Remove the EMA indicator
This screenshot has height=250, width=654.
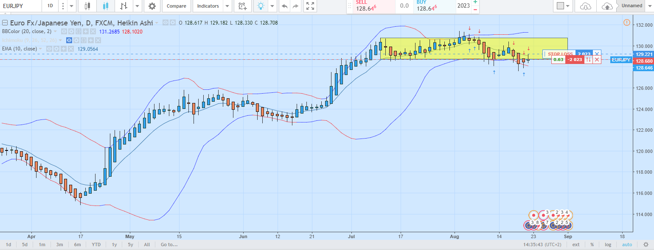pos(71,49)
